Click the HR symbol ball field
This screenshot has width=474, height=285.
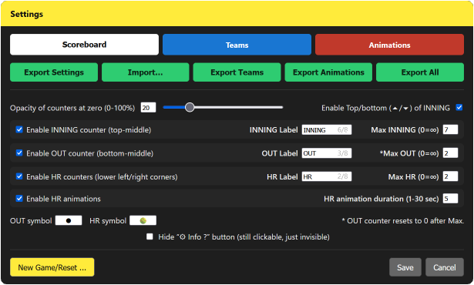click(x=143, y=220)
